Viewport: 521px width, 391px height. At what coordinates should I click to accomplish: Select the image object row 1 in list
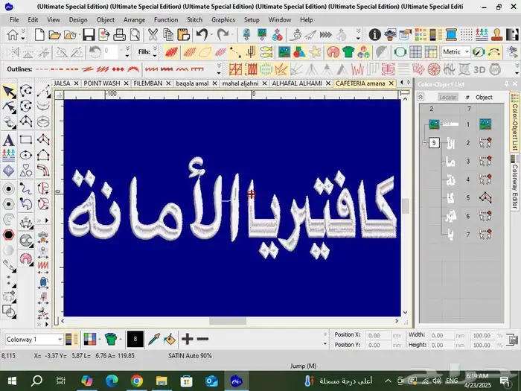point(461,124)
